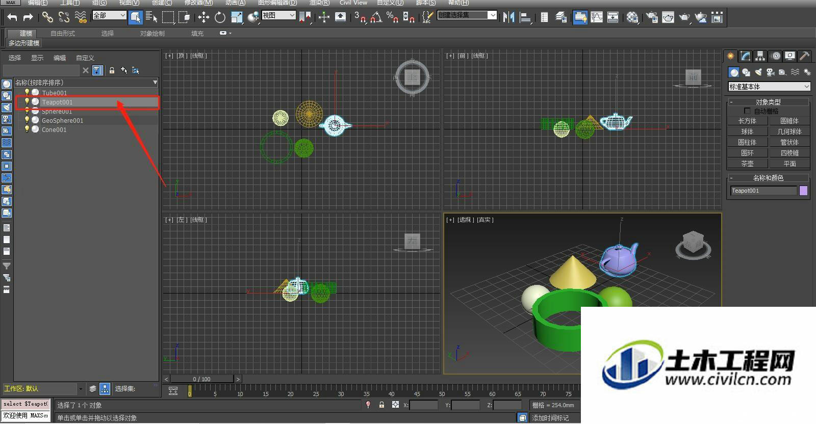Select the Select and Link tool
This screenshot has height=424, width=816.
pos(47,17)
